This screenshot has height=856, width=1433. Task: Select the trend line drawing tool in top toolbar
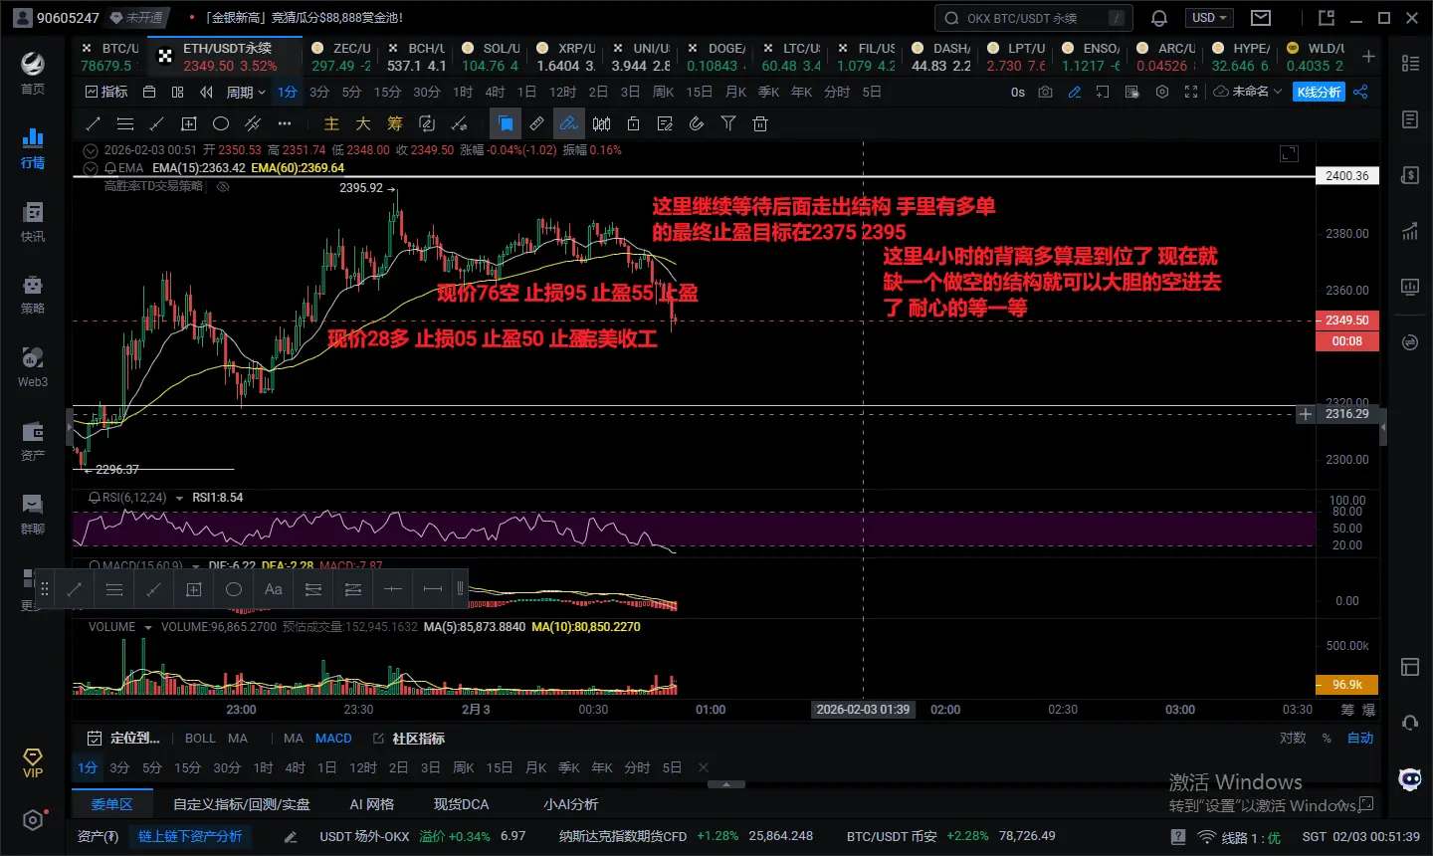click(x=94, y=123)
